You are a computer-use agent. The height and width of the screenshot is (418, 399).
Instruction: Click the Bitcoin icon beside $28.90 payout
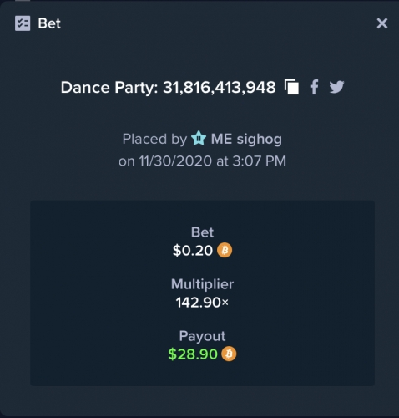coord(229,354)
